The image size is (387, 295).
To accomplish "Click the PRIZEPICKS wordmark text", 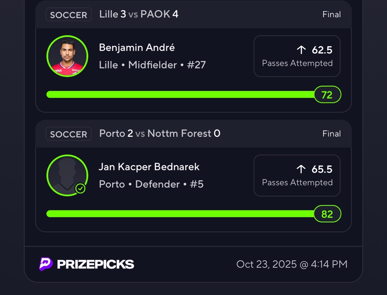I will pyautogui.click(x=96, y=264).
